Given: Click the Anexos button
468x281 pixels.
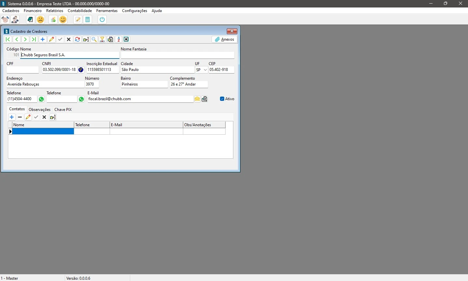Looking at the screenshot, I should pos(225,39).
